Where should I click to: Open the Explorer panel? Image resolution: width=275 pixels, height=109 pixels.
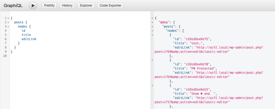tap(86, 5)
